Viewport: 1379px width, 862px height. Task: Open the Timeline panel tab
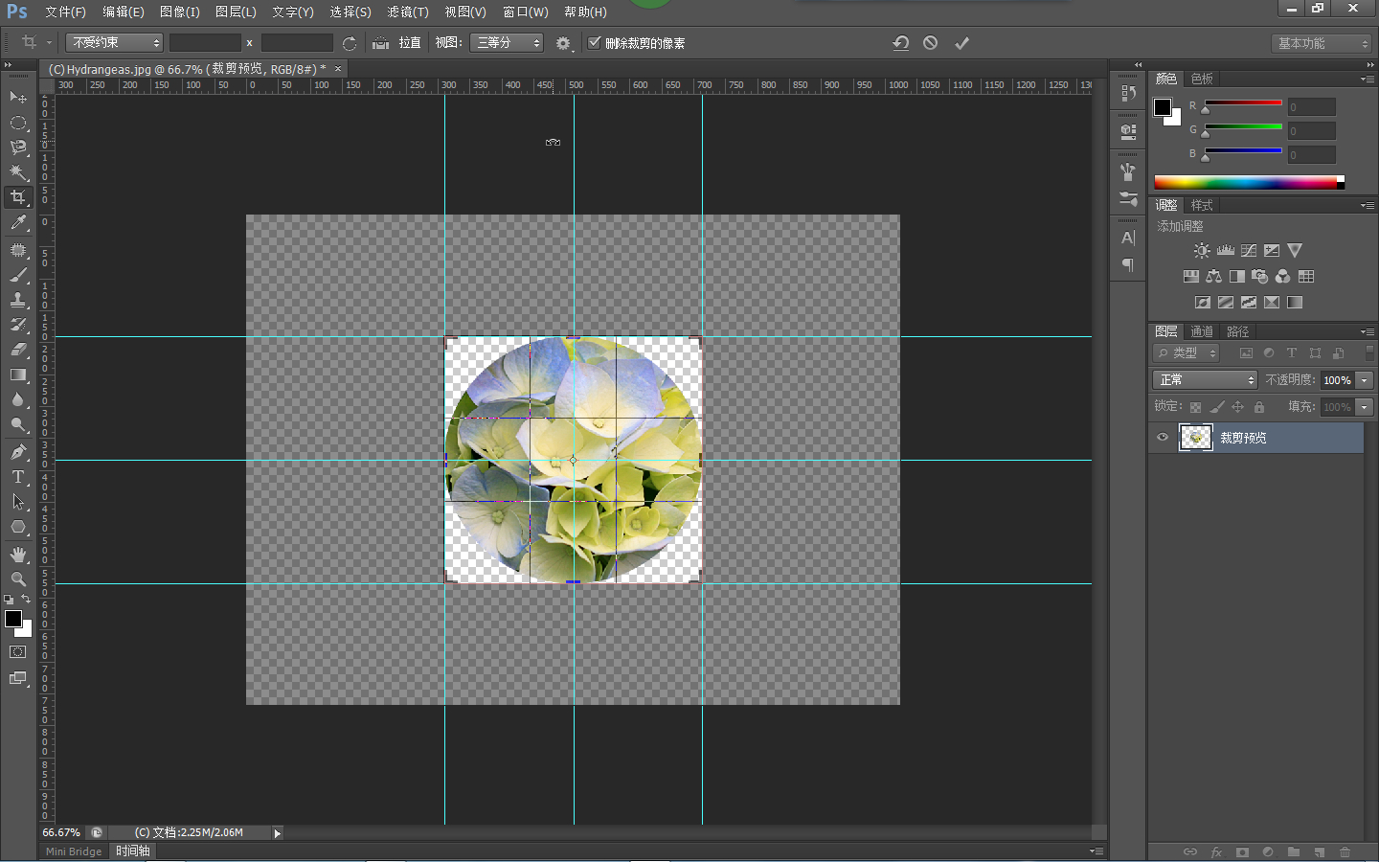(133, 851)
